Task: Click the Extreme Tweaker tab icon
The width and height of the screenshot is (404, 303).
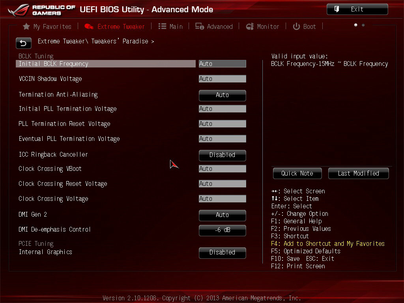Action: pyautogui.click(x=89, y=26)
